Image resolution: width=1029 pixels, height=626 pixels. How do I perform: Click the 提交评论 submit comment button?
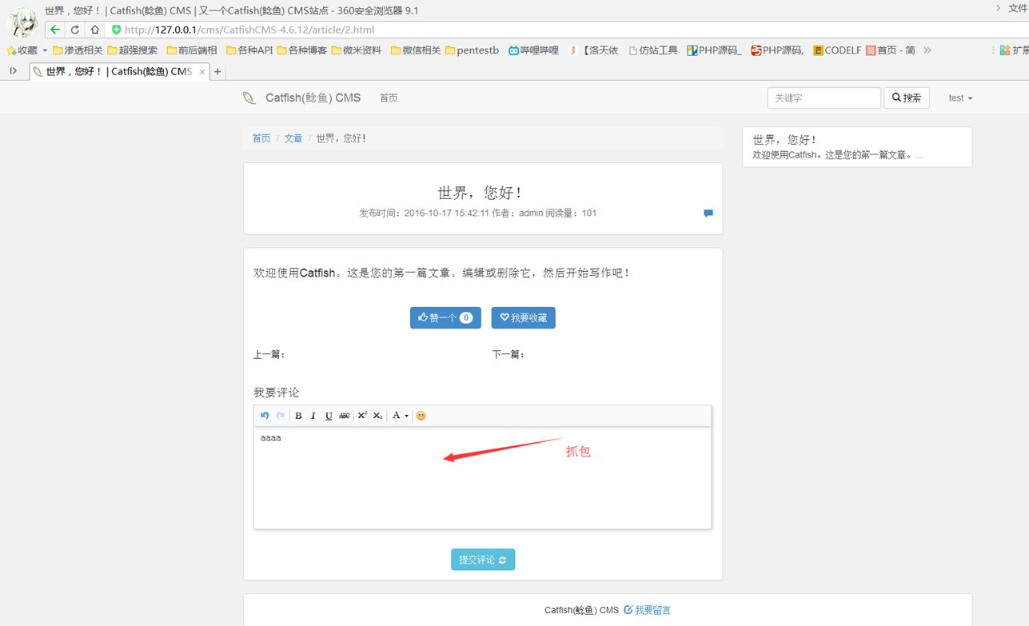click(x=483, y=560)
